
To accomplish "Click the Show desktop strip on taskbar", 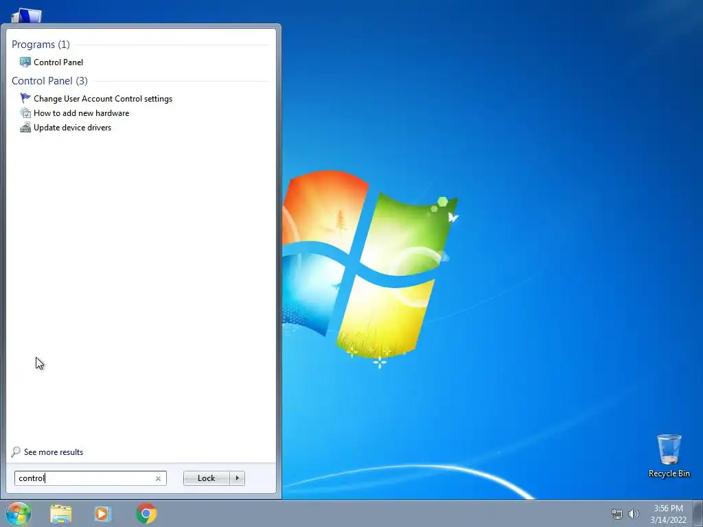I will 698,513.
